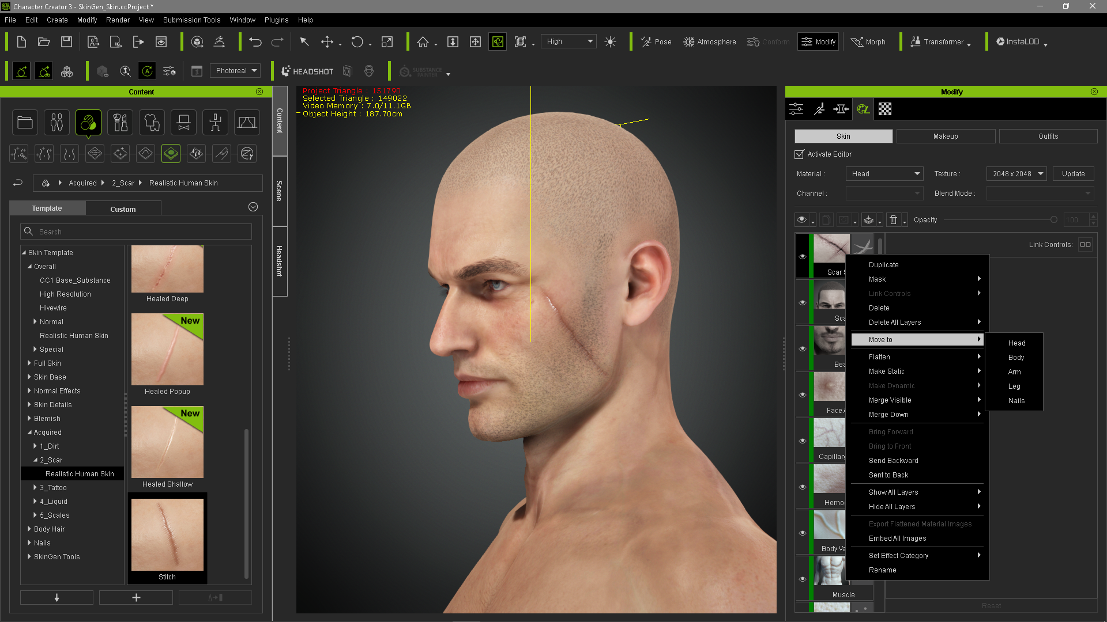1107x622 pixels.
Task: Select the arrow selection tool
Action: (x=304, y=41)
